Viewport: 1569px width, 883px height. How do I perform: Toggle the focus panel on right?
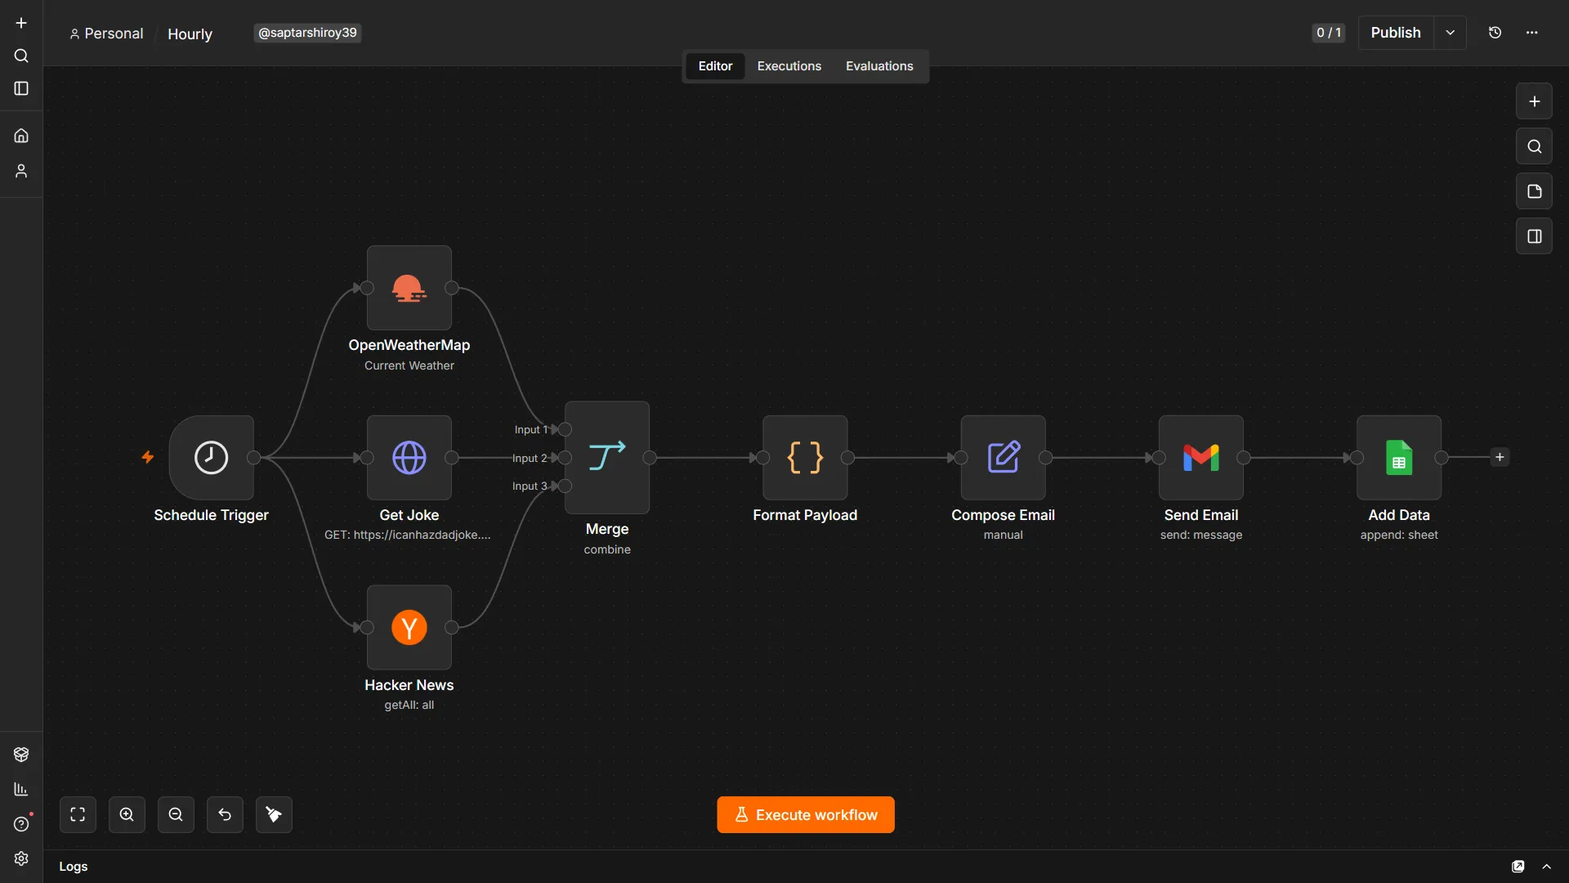(x=1534, y=236)
